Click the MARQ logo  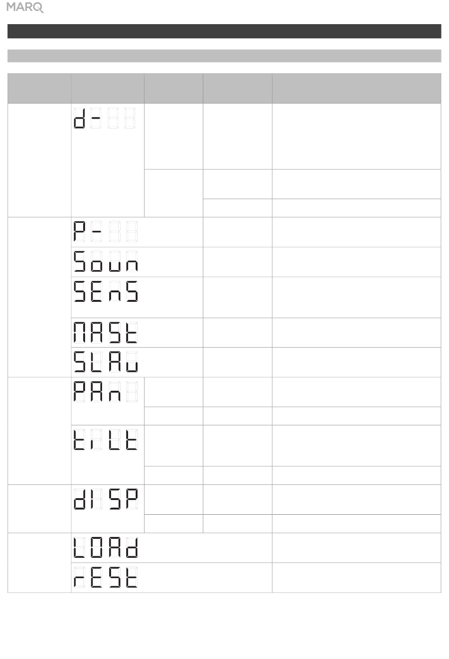pyautogui.click(x=25, y=7)
